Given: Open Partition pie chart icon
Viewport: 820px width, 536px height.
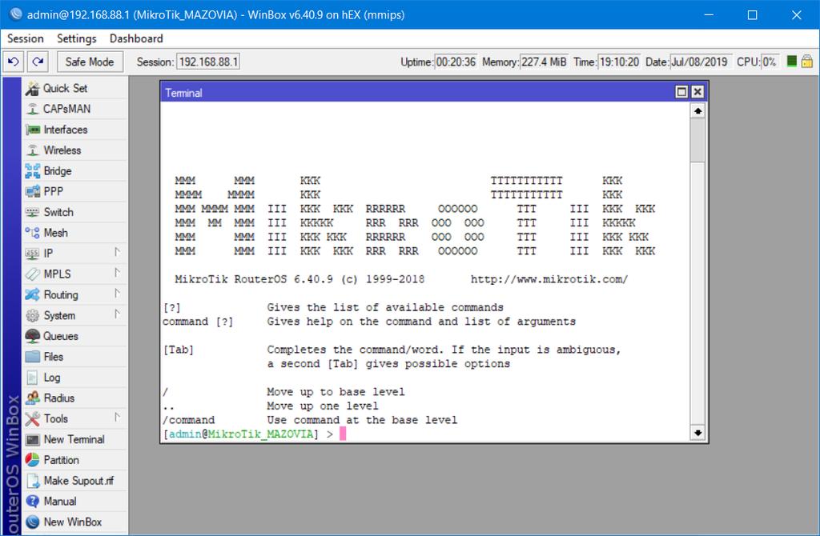Looking at the screenshot, I should pos(32,460).
